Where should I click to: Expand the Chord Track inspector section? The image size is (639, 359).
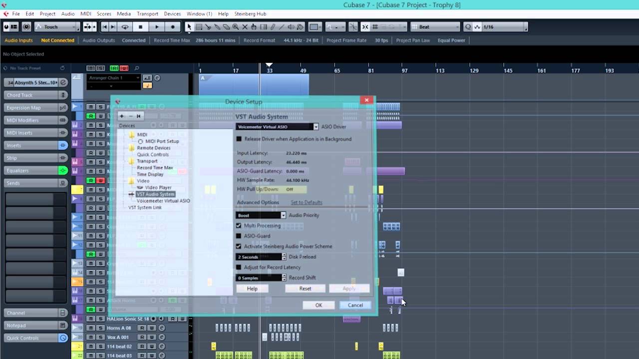click(35, 95)
